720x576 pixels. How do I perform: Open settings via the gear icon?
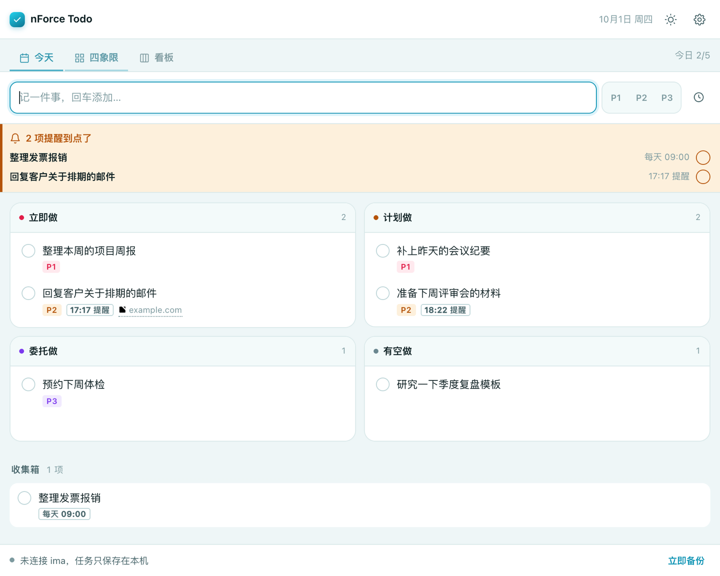[699, 19]
